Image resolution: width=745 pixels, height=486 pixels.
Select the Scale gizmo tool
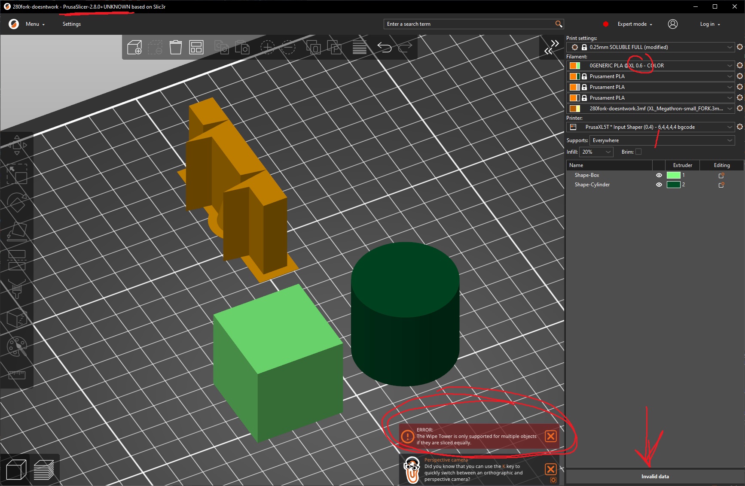17,174
